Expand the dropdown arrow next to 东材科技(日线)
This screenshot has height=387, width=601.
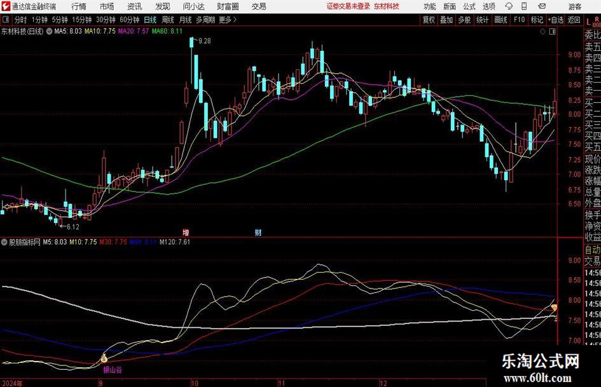[x=49, y=31]
